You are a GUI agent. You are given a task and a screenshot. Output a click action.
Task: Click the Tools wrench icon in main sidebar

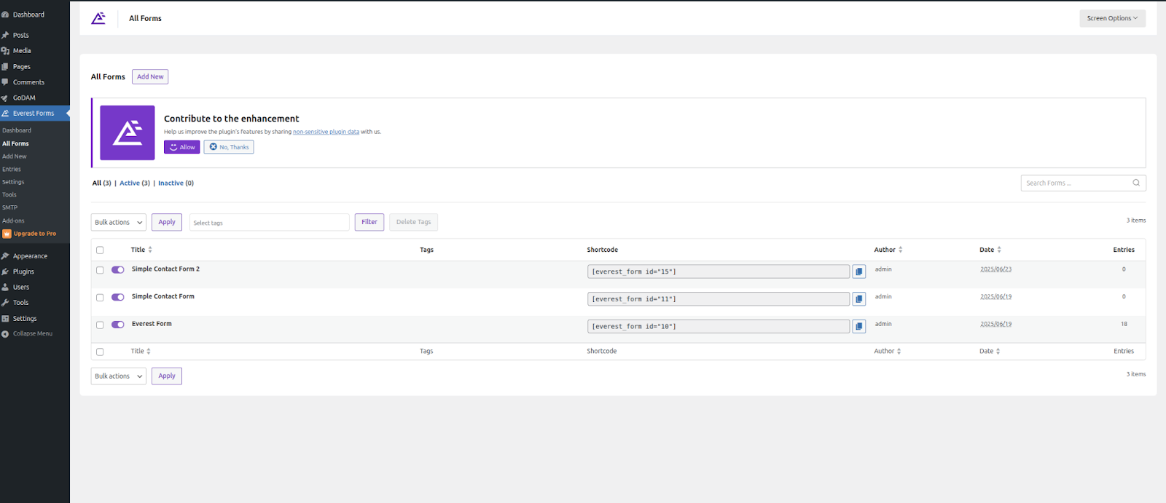[x=5, y=303]
